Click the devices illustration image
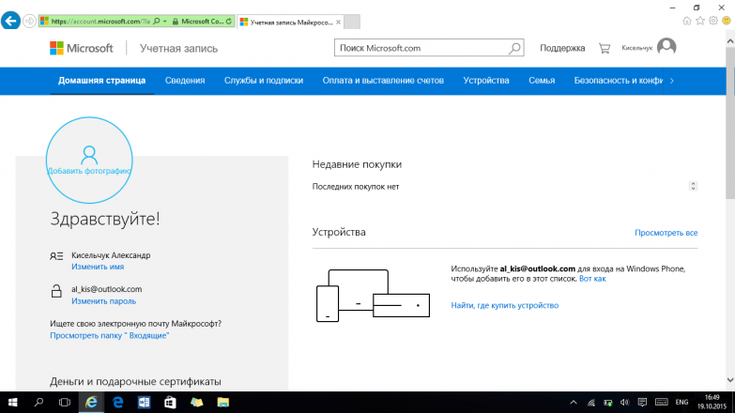This screenshot has width=735, height=413. (373, 296)
